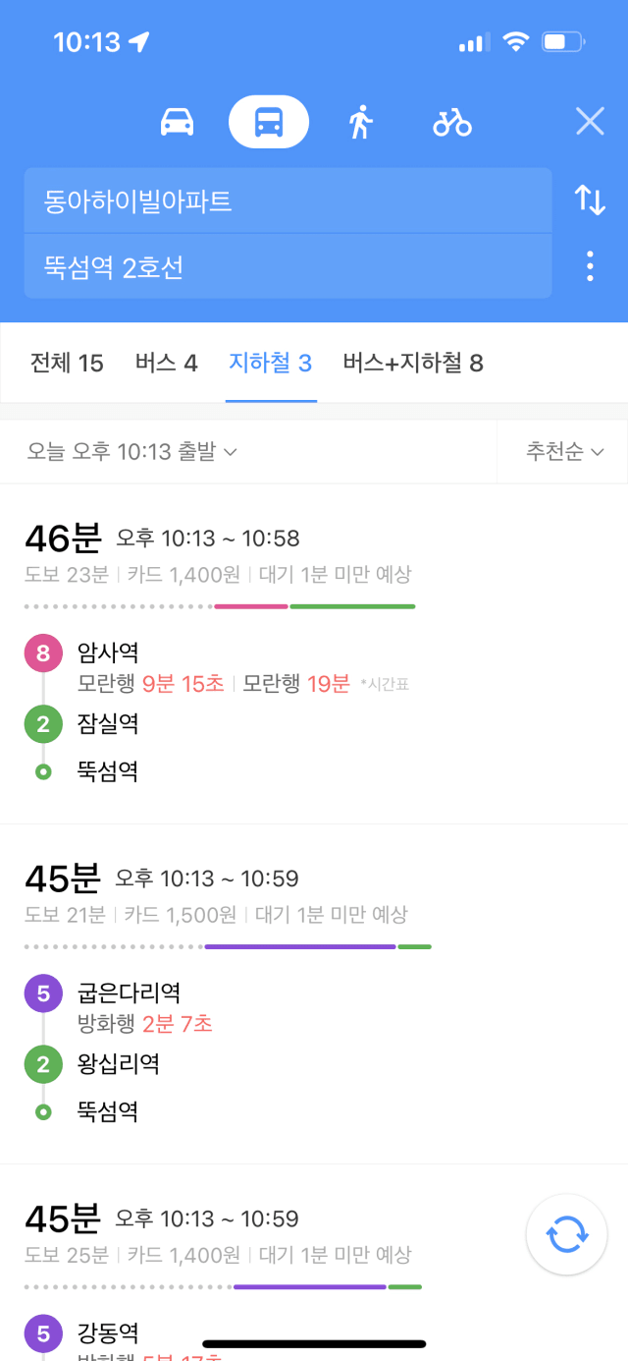Switch to walking directions icon
628x1361 pixels.
click(360, 123)
